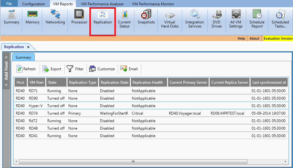Select the Rd72 VM name cell
Viewport: 293px width, 168px height.
[33, 121]
